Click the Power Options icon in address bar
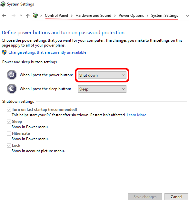Viewport: 189px width, 201px height. pos(35,16)
